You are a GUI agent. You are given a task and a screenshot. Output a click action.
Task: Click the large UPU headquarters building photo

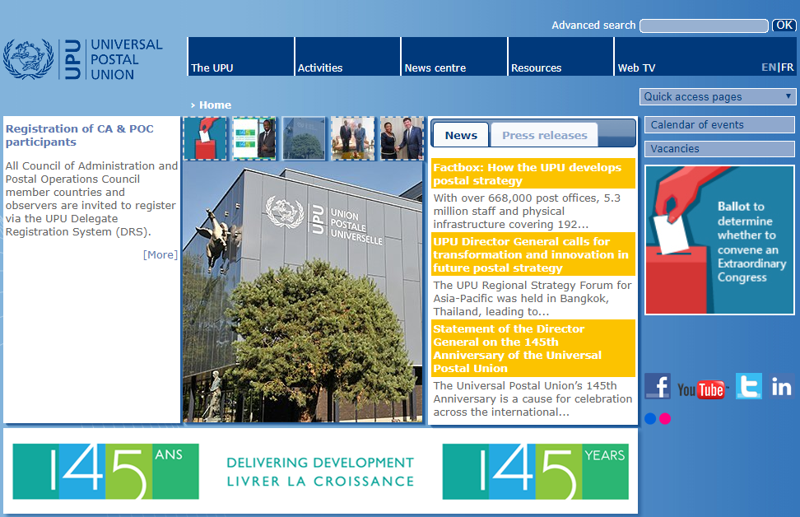(303, 292)
